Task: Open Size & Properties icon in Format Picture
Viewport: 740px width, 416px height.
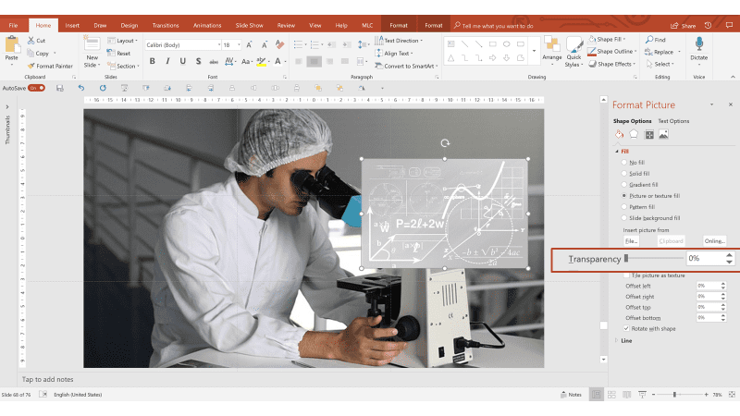Action: point(649,134)
